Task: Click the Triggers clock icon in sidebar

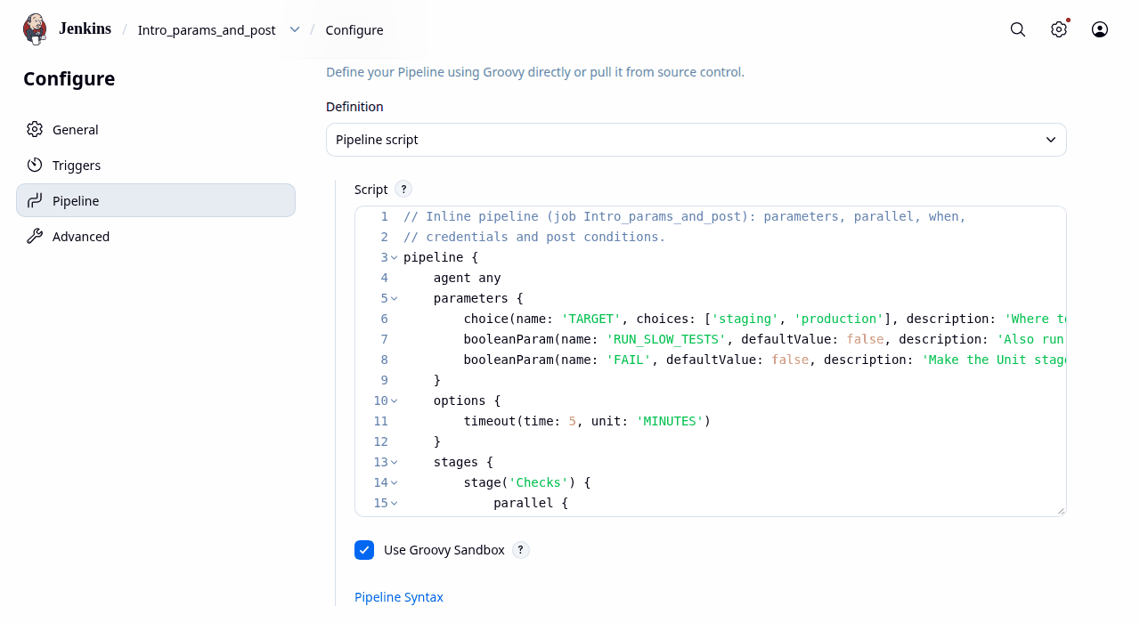Action: (35, 166)
